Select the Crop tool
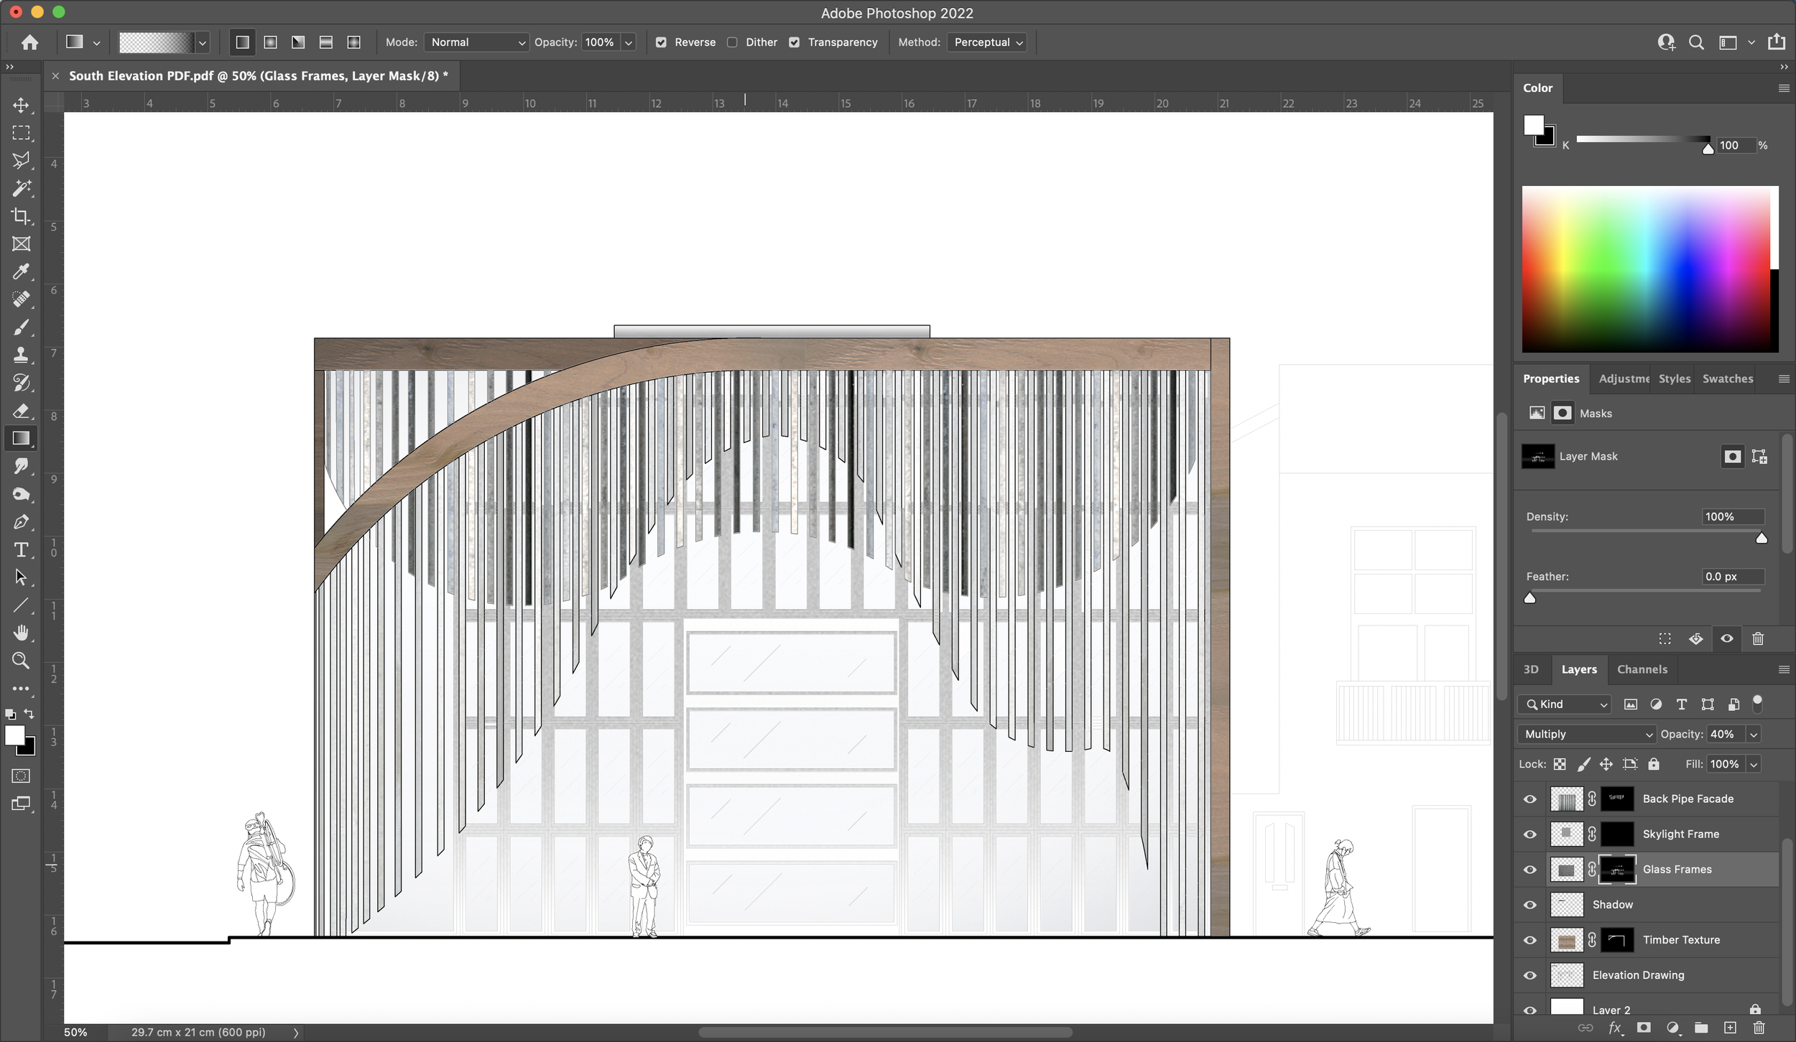The width and height of the screenshot is (1796, 1042). pos(21,216)
